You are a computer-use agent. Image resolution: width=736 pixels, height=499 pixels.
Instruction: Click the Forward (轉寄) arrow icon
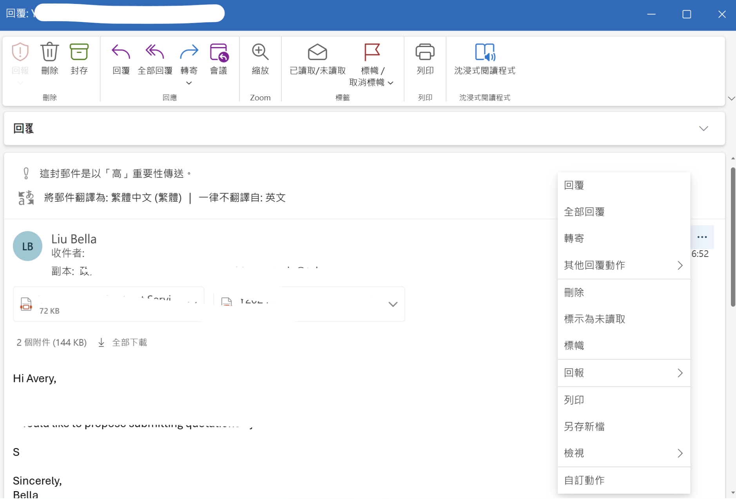click(189, 52)
